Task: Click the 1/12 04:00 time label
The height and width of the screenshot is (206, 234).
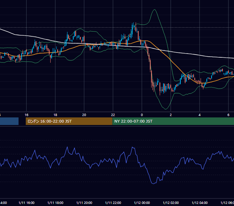Action: (200, 203)
